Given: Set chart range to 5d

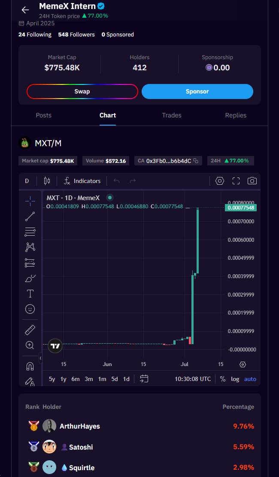Looking at the screenshot, I should pos(115,379).
